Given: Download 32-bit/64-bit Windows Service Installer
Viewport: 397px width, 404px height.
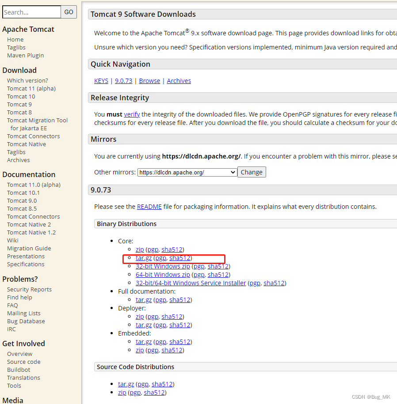Looking at the screenshot, I should [x=191, y=283].
